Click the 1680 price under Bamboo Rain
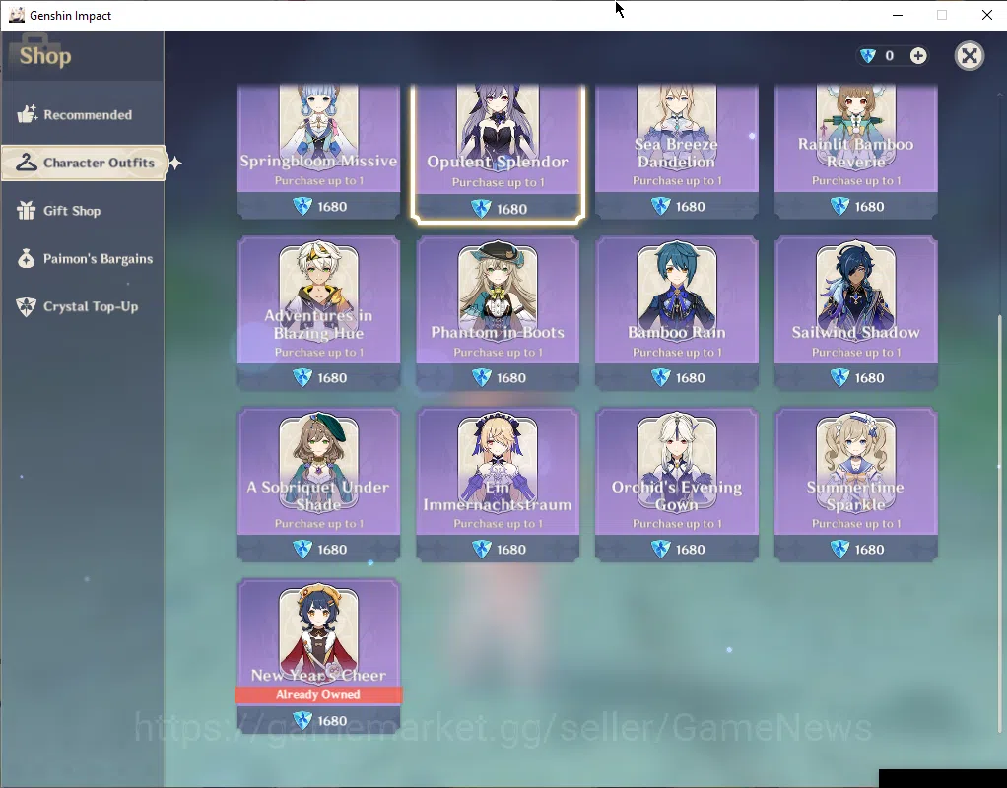Image resolution: width=1007 pixels, height=788 pixels. coord(691,377)
